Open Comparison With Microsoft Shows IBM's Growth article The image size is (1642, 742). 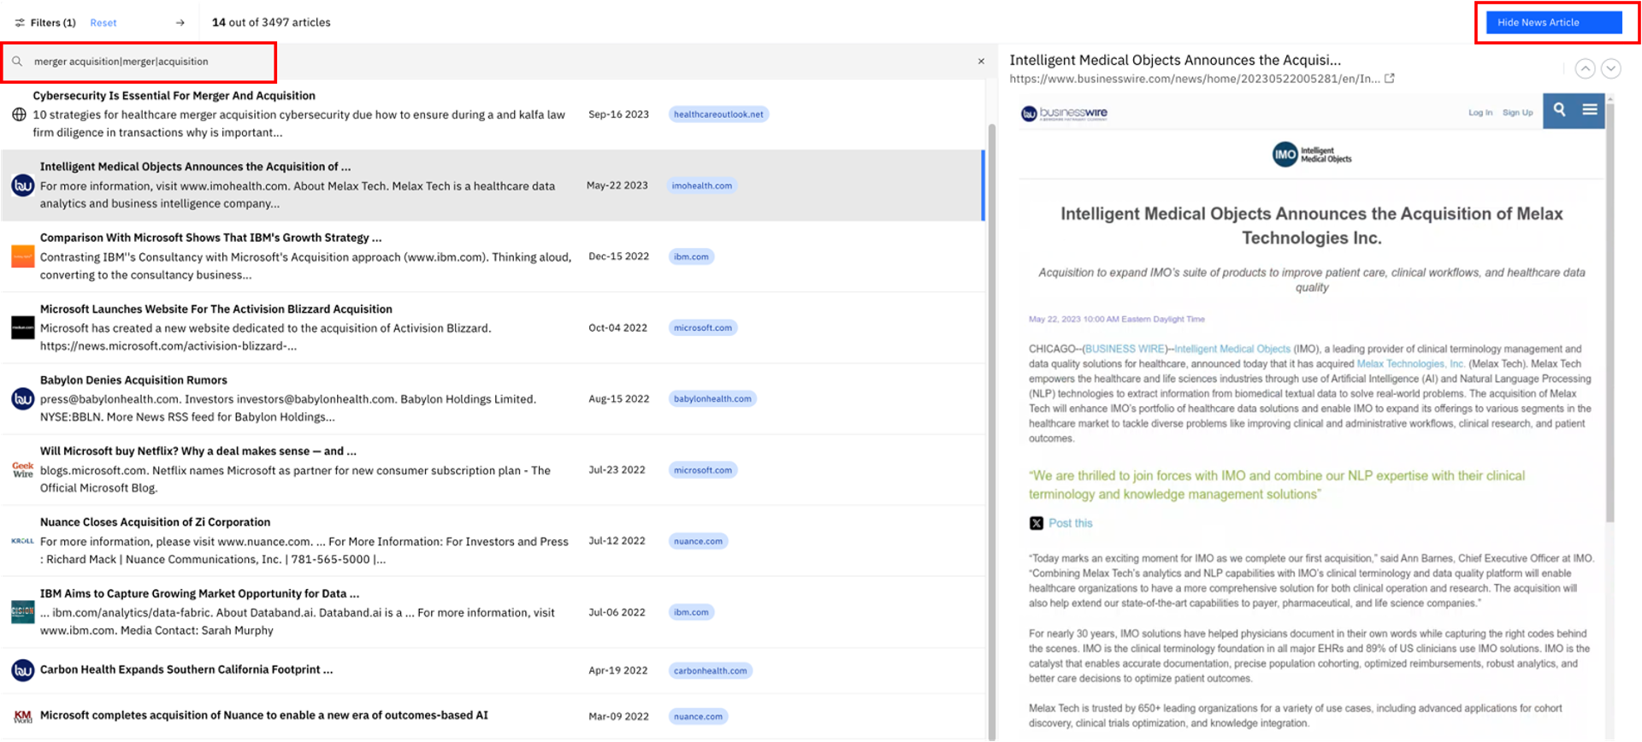210,238
